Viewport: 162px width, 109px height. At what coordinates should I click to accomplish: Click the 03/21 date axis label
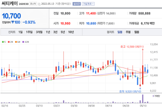click(x=57, y=106)
